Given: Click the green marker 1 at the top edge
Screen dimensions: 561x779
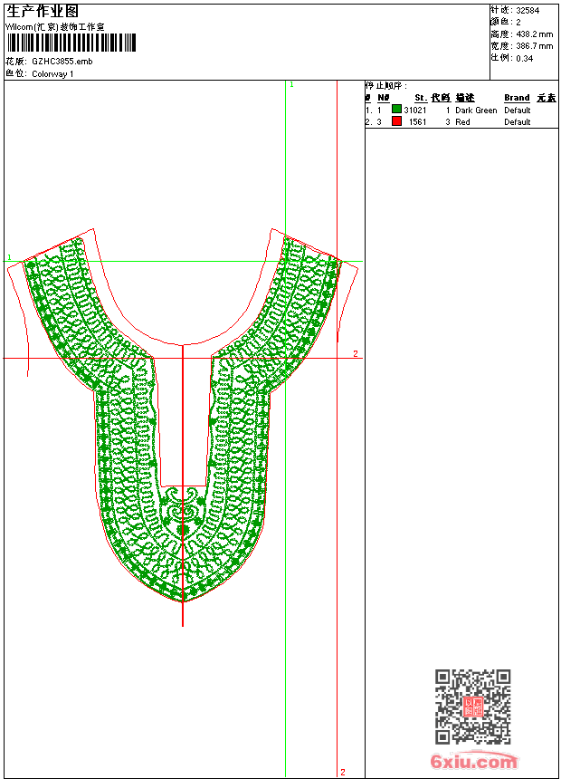Looking at the screenshot, I should pos(291,84).
